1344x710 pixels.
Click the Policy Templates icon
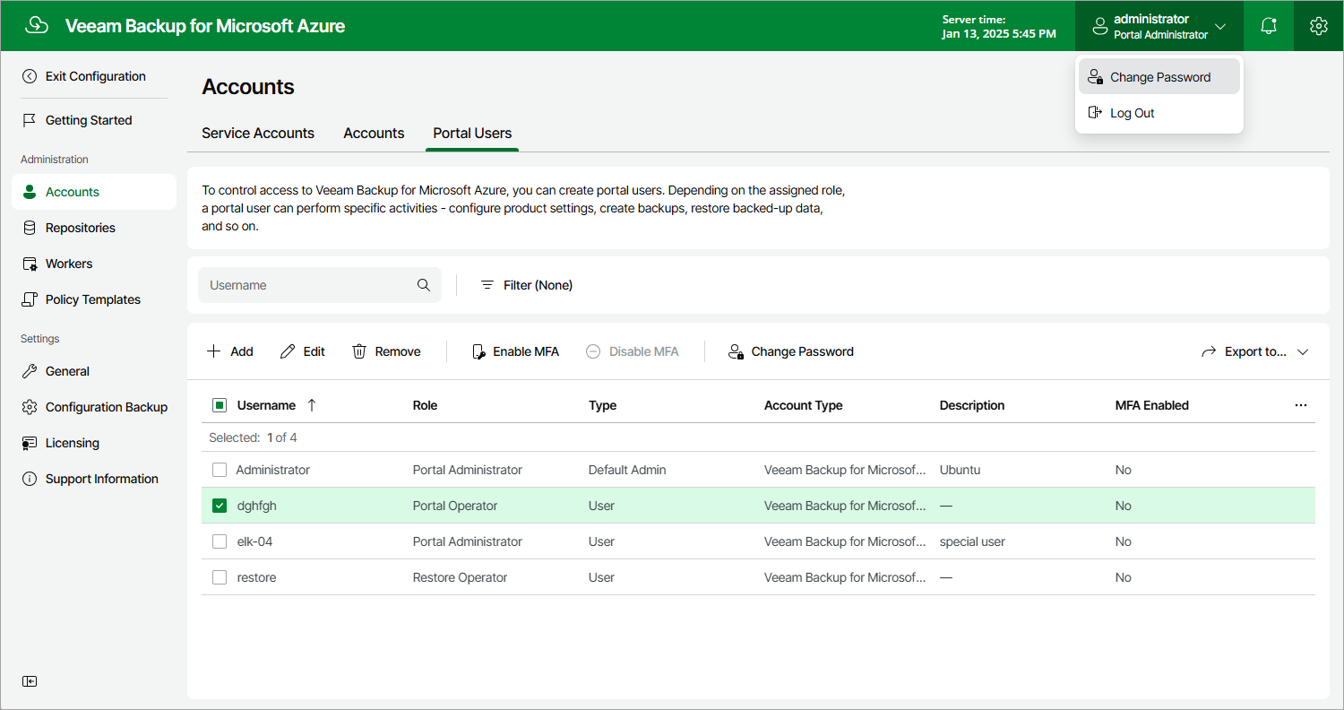[30, 299]
